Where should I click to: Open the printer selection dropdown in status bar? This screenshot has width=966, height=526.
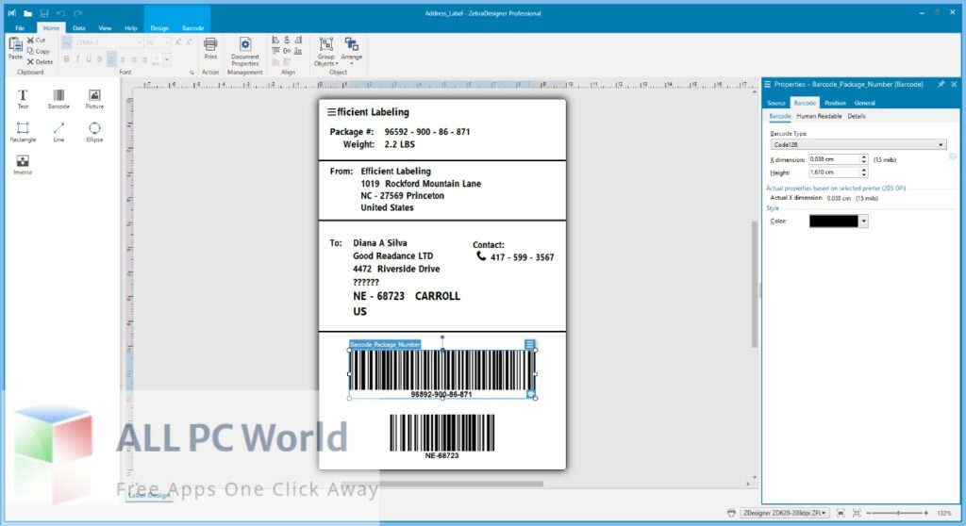click(x=824, y=513)
